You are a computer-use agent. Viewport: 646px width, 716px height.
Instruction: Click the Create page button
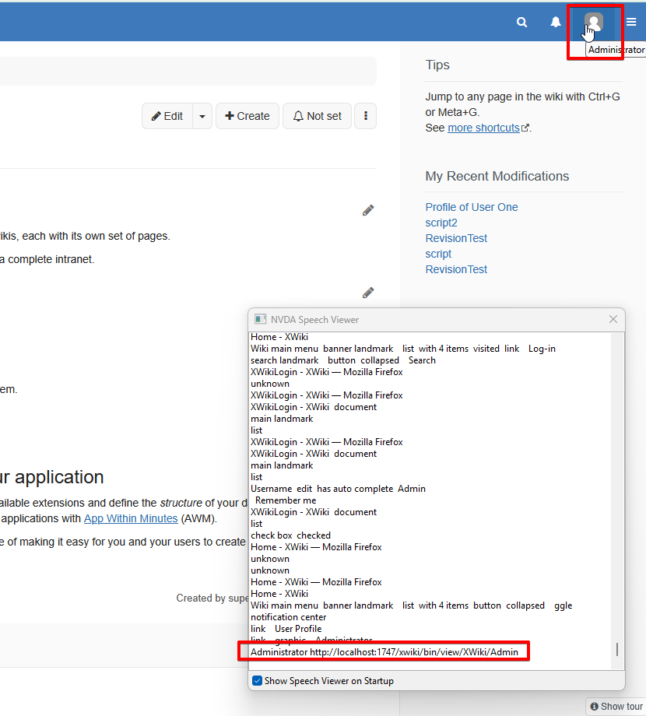pos(248,116)
